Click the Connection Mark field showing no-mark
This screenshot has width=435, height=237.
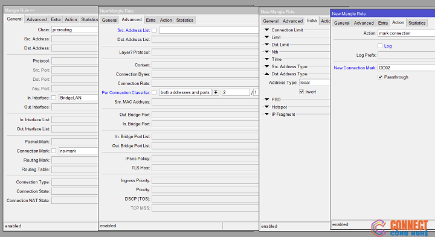click(78, 151)
